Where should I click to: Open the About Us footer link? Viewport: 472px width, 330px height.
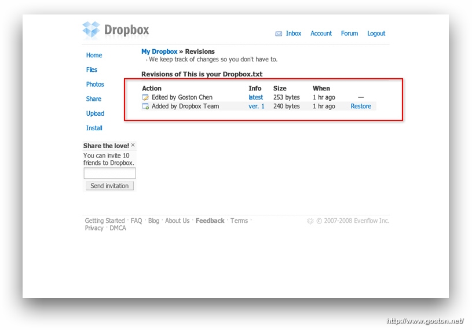pyautogui.click(x=177, y=221)
